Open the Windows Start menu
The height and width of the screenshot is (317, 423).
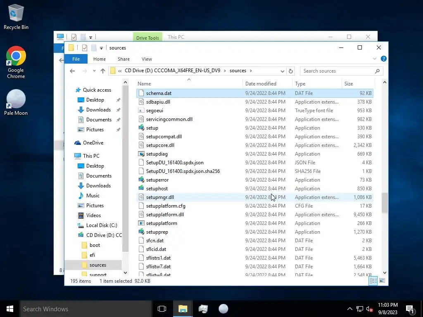(10, 309)
